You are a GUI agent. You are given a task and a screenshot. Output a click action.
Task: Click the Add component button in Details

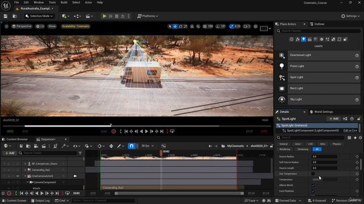point(334,118)
